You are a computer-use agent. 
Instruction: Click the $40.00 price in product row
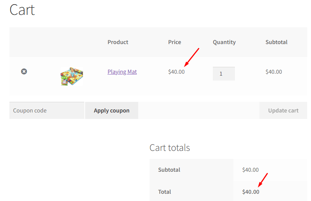[x=176, y=72]
